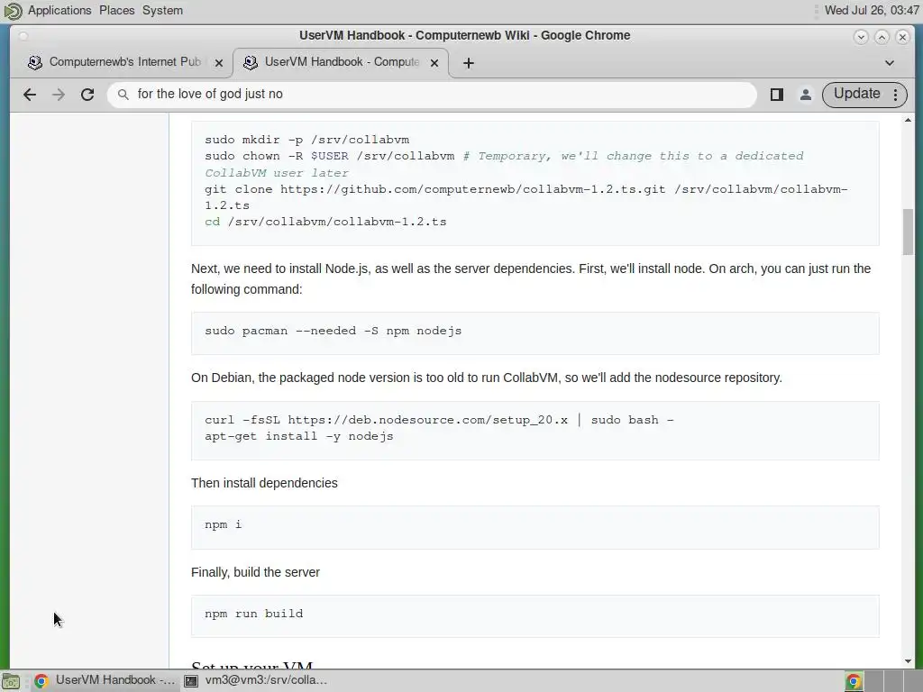Click the search magnifier icon in address bar
This screenshot has width=923, height=692.
123,94
